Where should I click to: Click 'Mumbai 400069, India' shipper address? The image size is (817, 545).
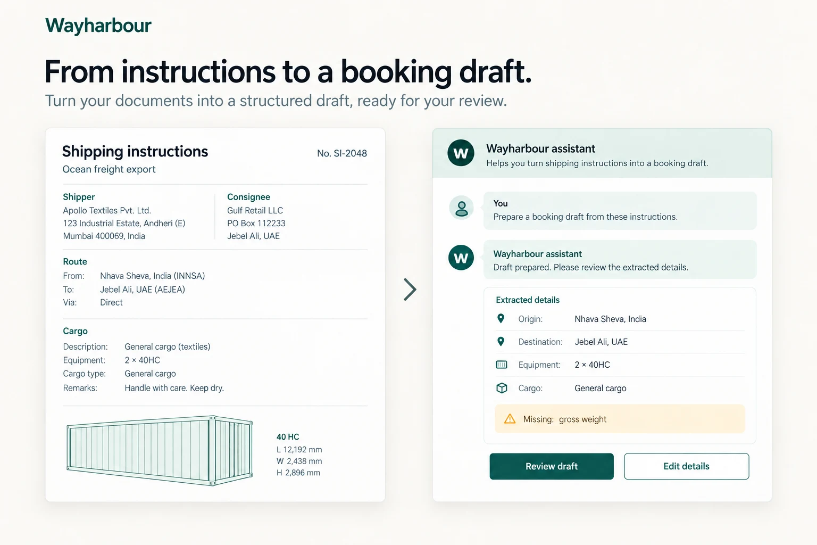(x=104, y=236)
